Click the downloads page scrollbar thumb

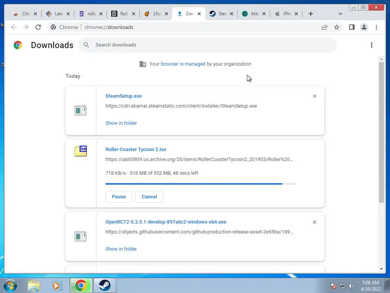pyautogui.click(x=381, y=132)
